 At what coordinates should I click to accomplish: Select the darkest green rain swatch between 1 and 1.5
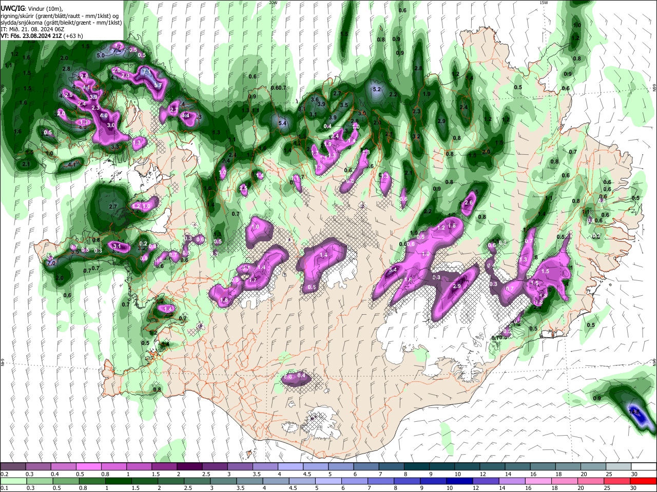click(118, 481)
